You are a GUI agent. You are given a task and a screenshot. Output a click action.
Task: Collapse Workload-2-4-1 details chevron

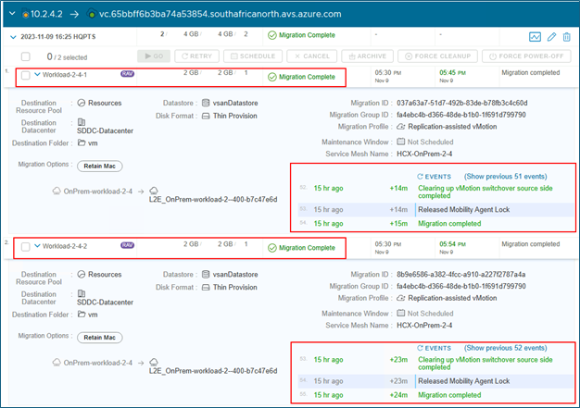[37, 74]
